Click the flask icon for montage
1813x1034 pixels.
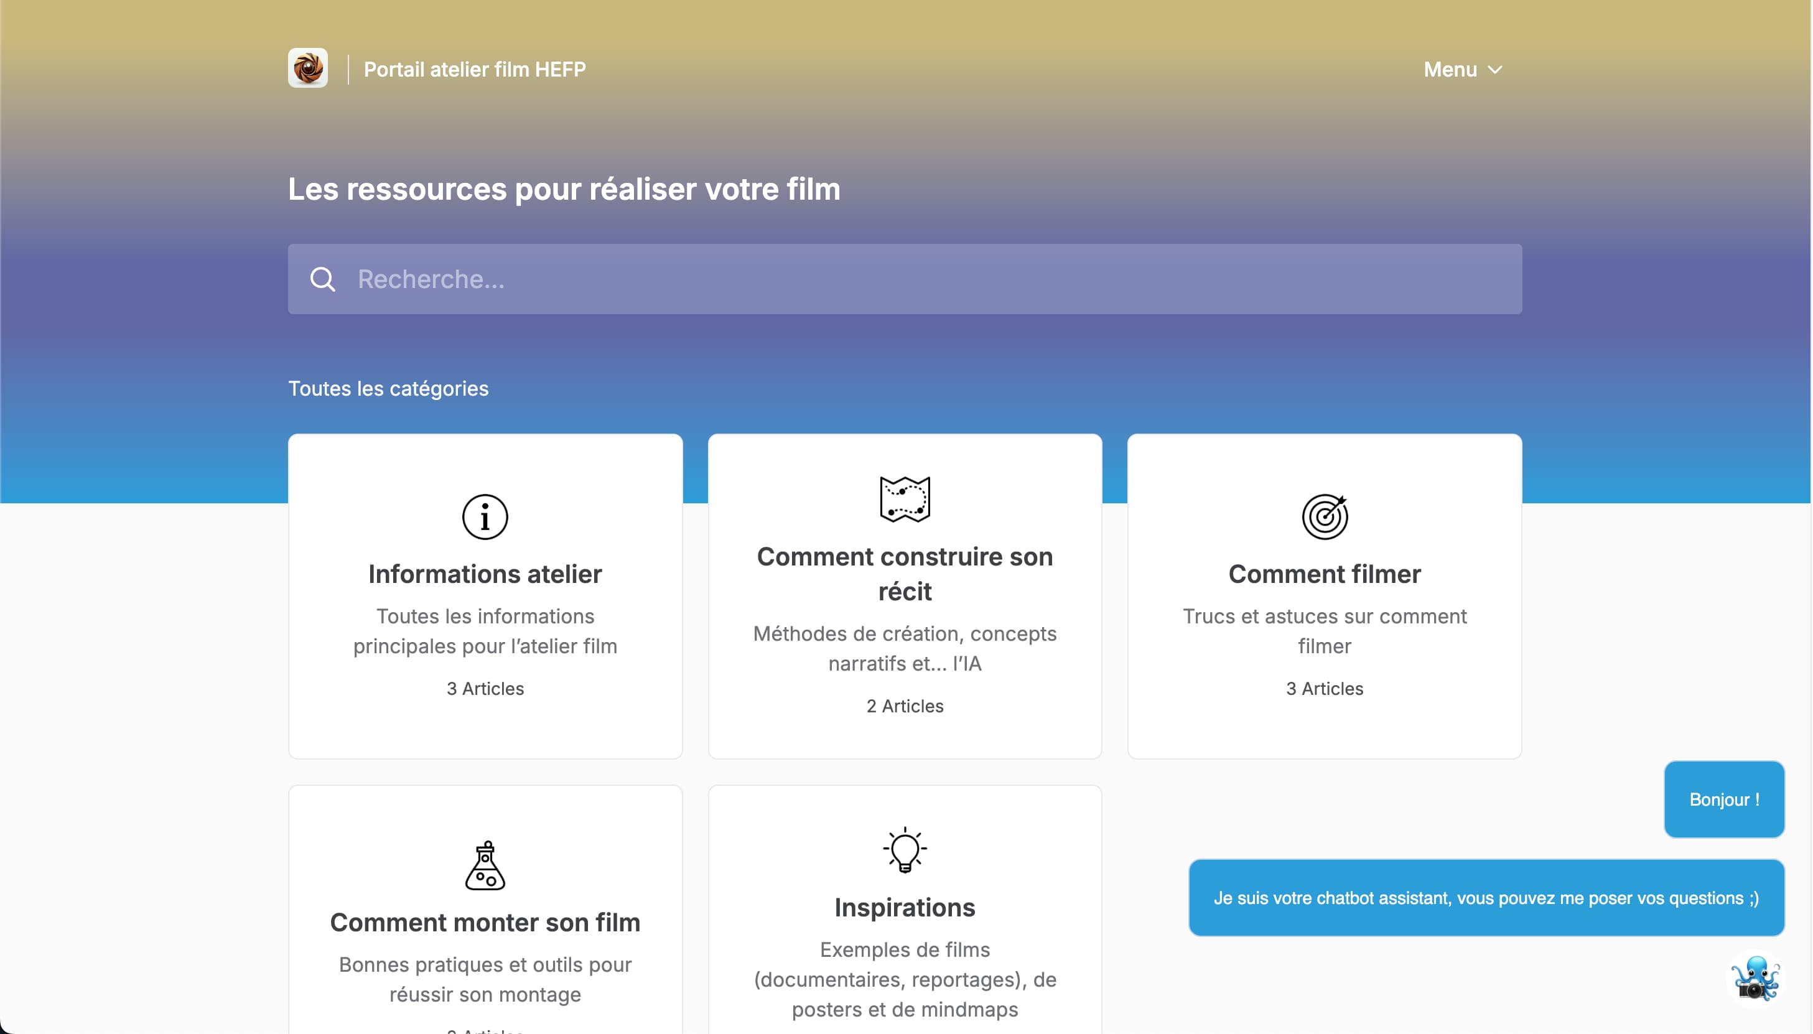485,865
